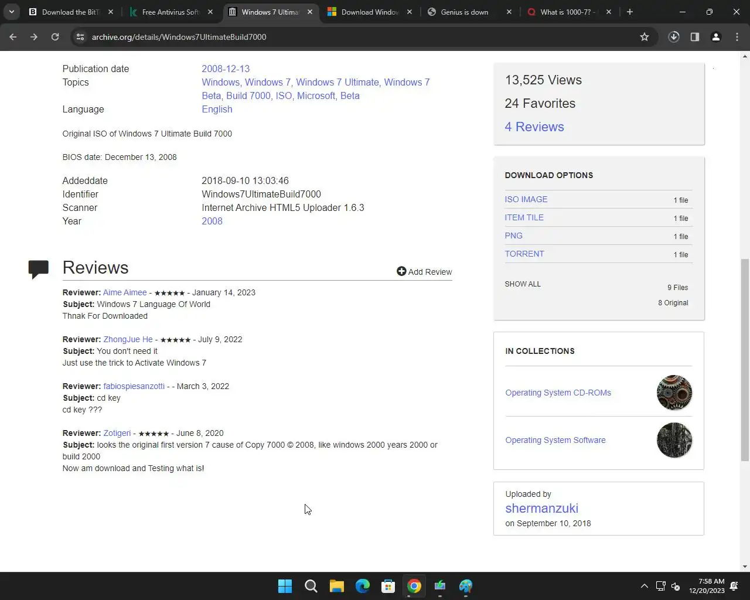Open Chrome three-dot menu
Image resolution: width=750 pixels, height=600 pixels.
(x=737, y=37)
